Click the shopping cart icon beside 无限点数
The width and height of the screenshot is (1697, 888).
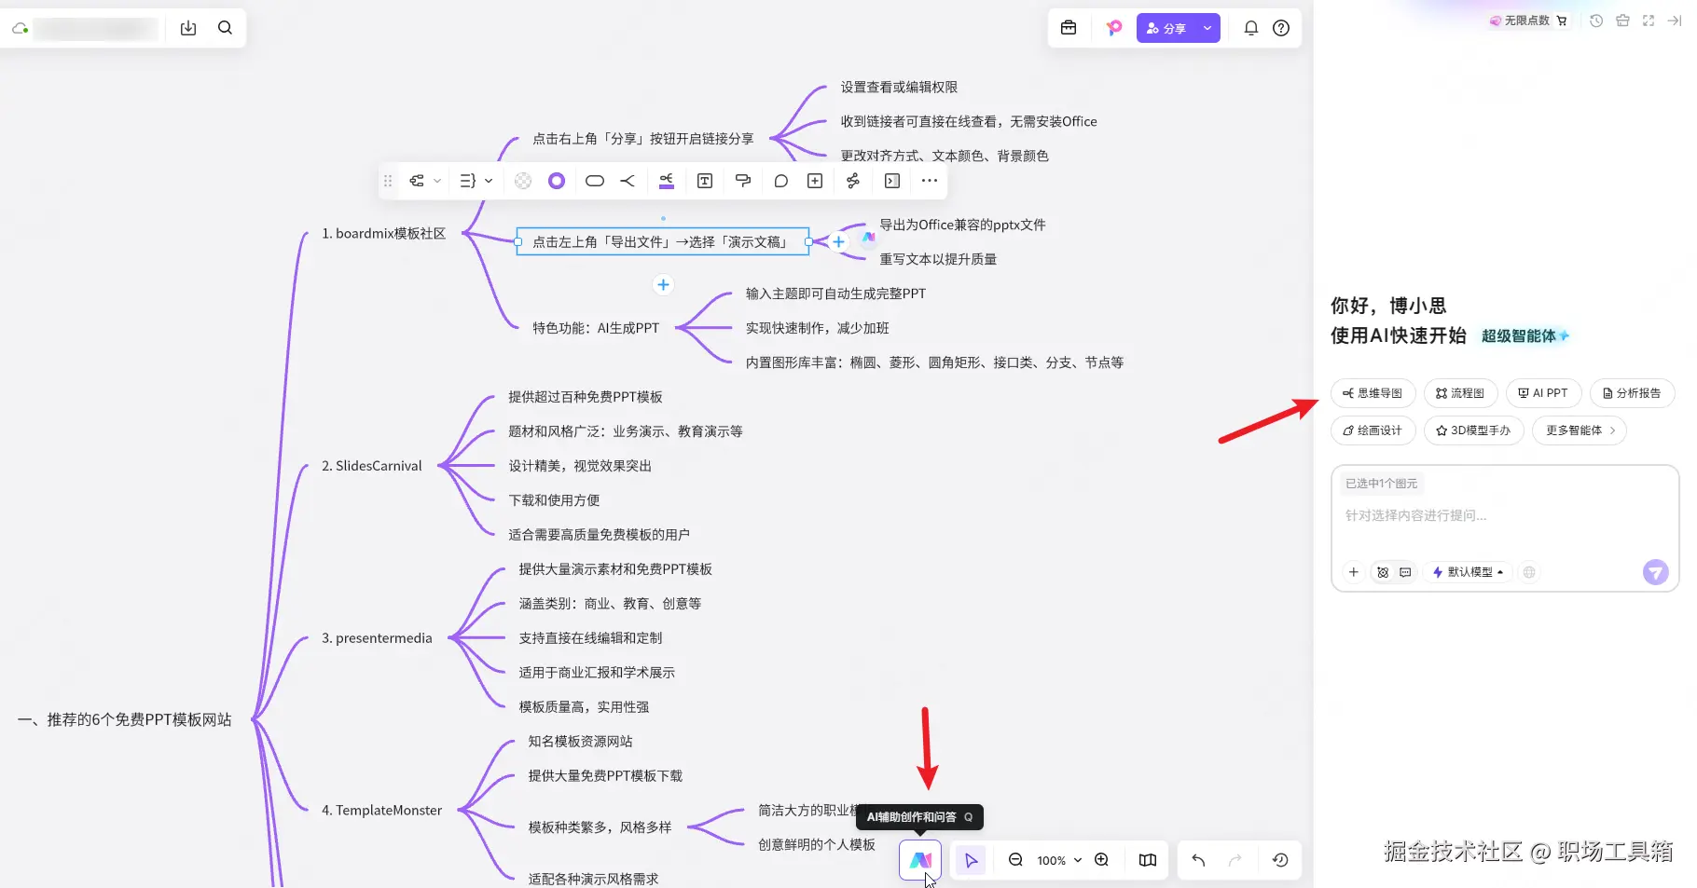[1562, 20]
